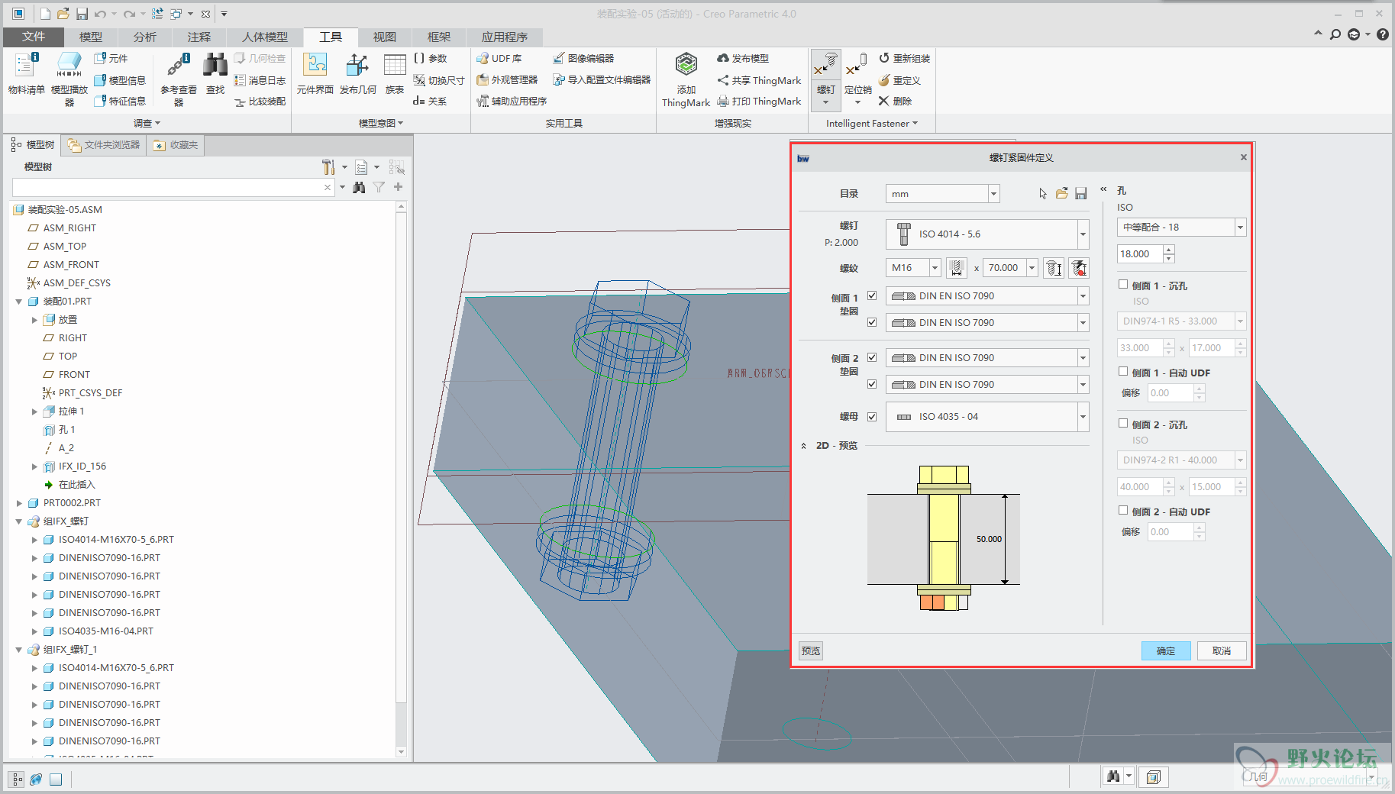Open the 收藏夹 favorites tab
This screenshot has width=1395, height=794.
pyautogui.click(x=176, y=145)
